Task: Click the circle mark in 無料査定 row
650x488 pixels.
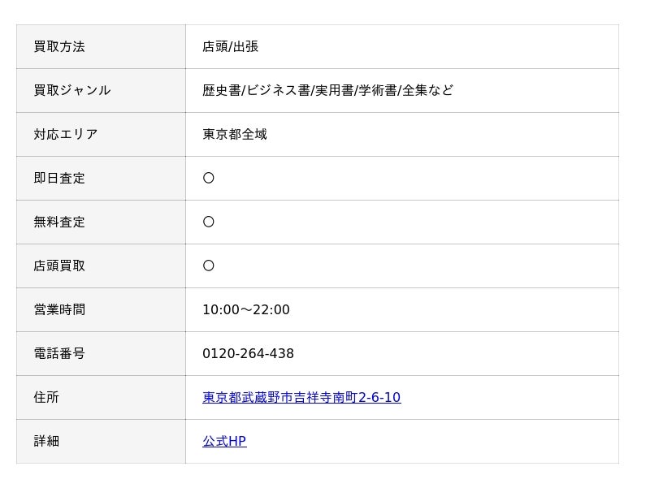Action: pyautogui.click(x=209, y=222)
